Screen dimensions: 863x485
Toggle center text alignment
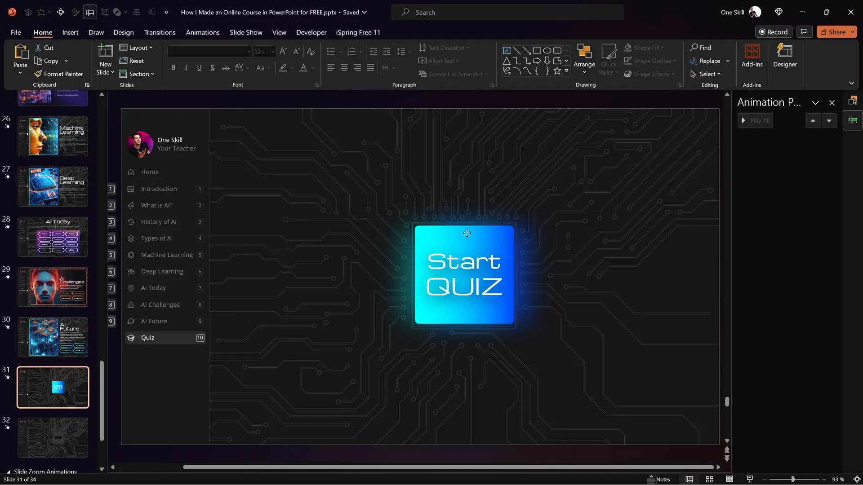344,68
